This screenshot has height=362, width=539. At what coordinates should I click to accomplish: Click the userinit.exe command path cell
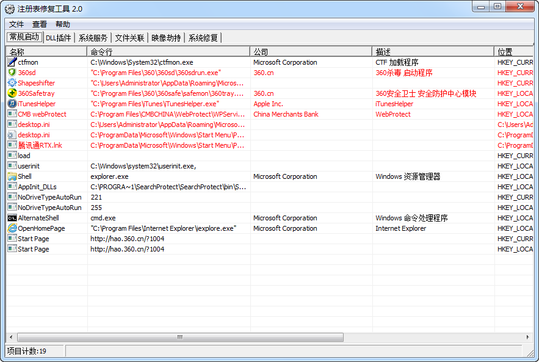coord(143,166)
